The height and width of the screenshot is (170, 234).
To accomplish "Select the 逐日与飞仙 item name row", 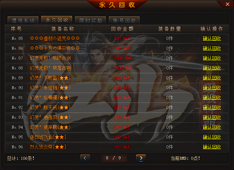I will pyautogui.click(x=48, y=137).
